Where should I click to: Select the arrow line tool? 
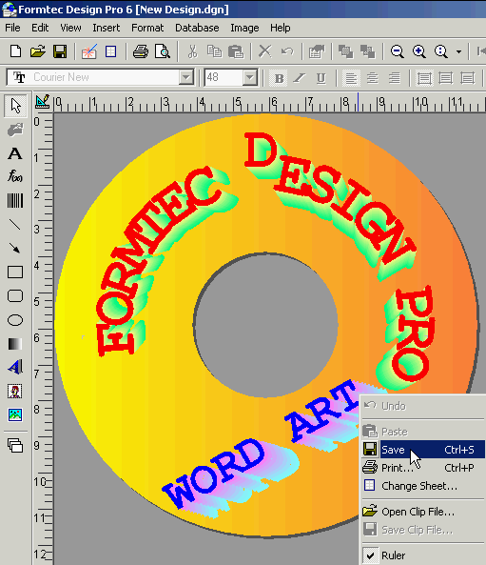click(x=15, y=249)
